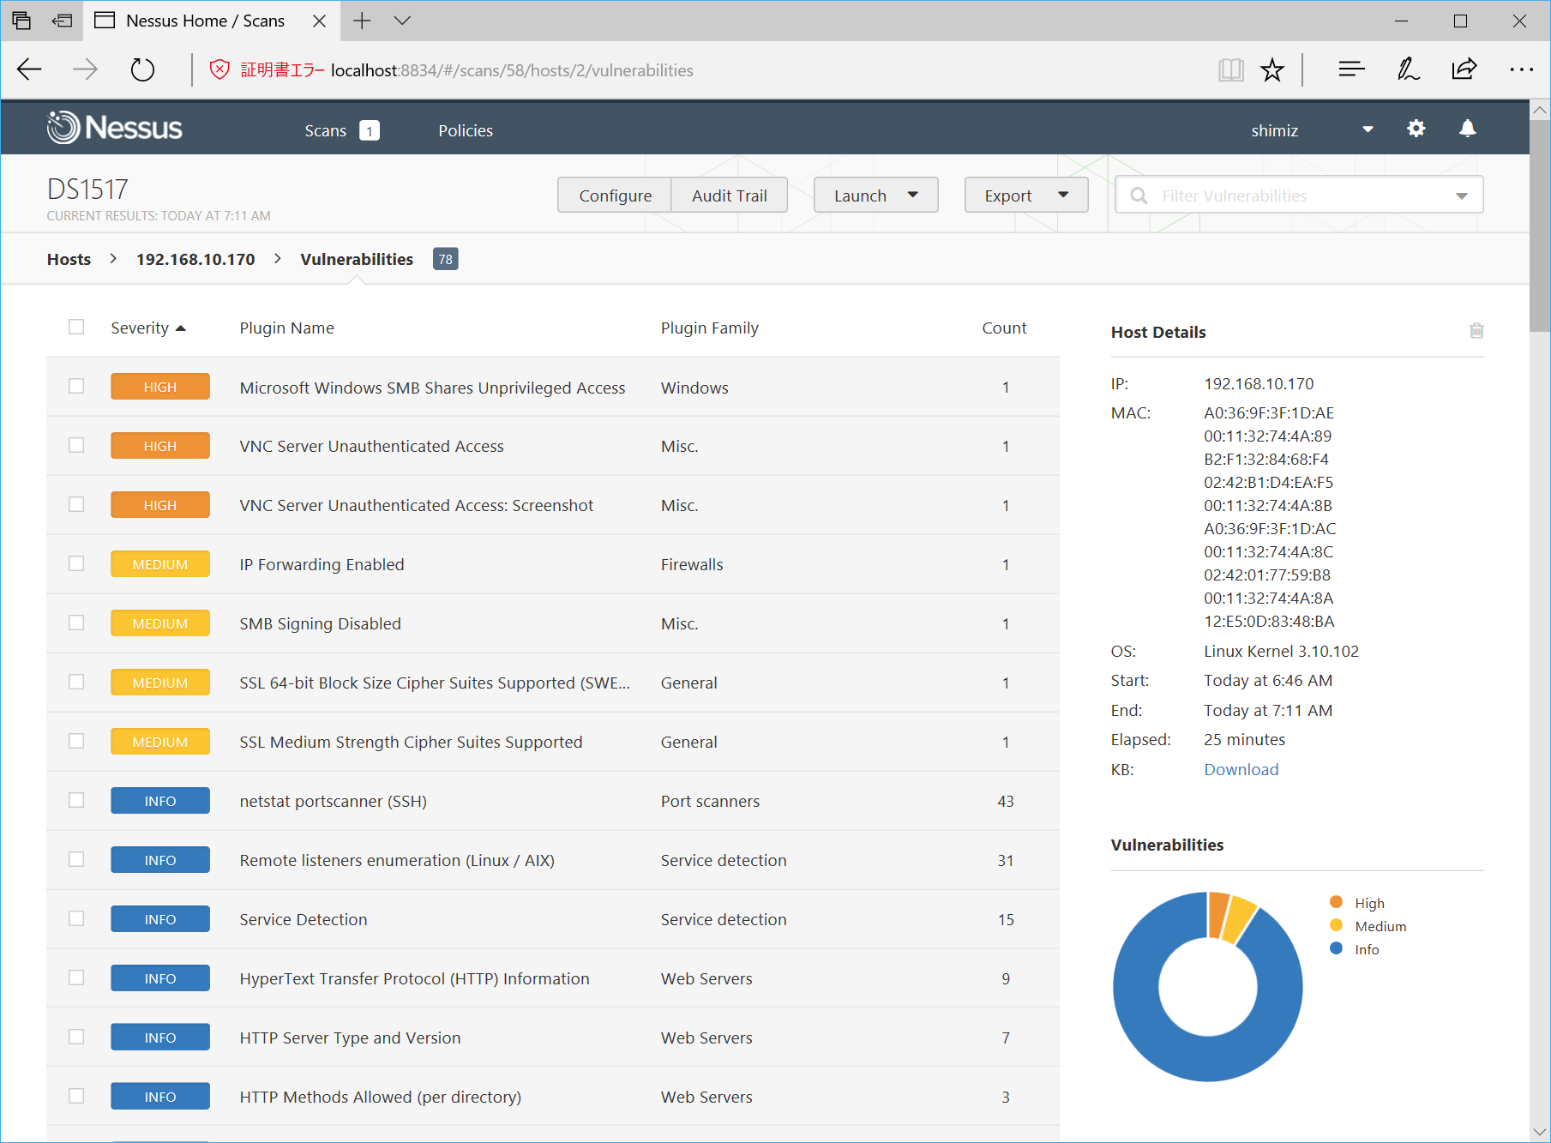Click the certificate error shield icon
1551x1143 pixels.
(219, 69)
